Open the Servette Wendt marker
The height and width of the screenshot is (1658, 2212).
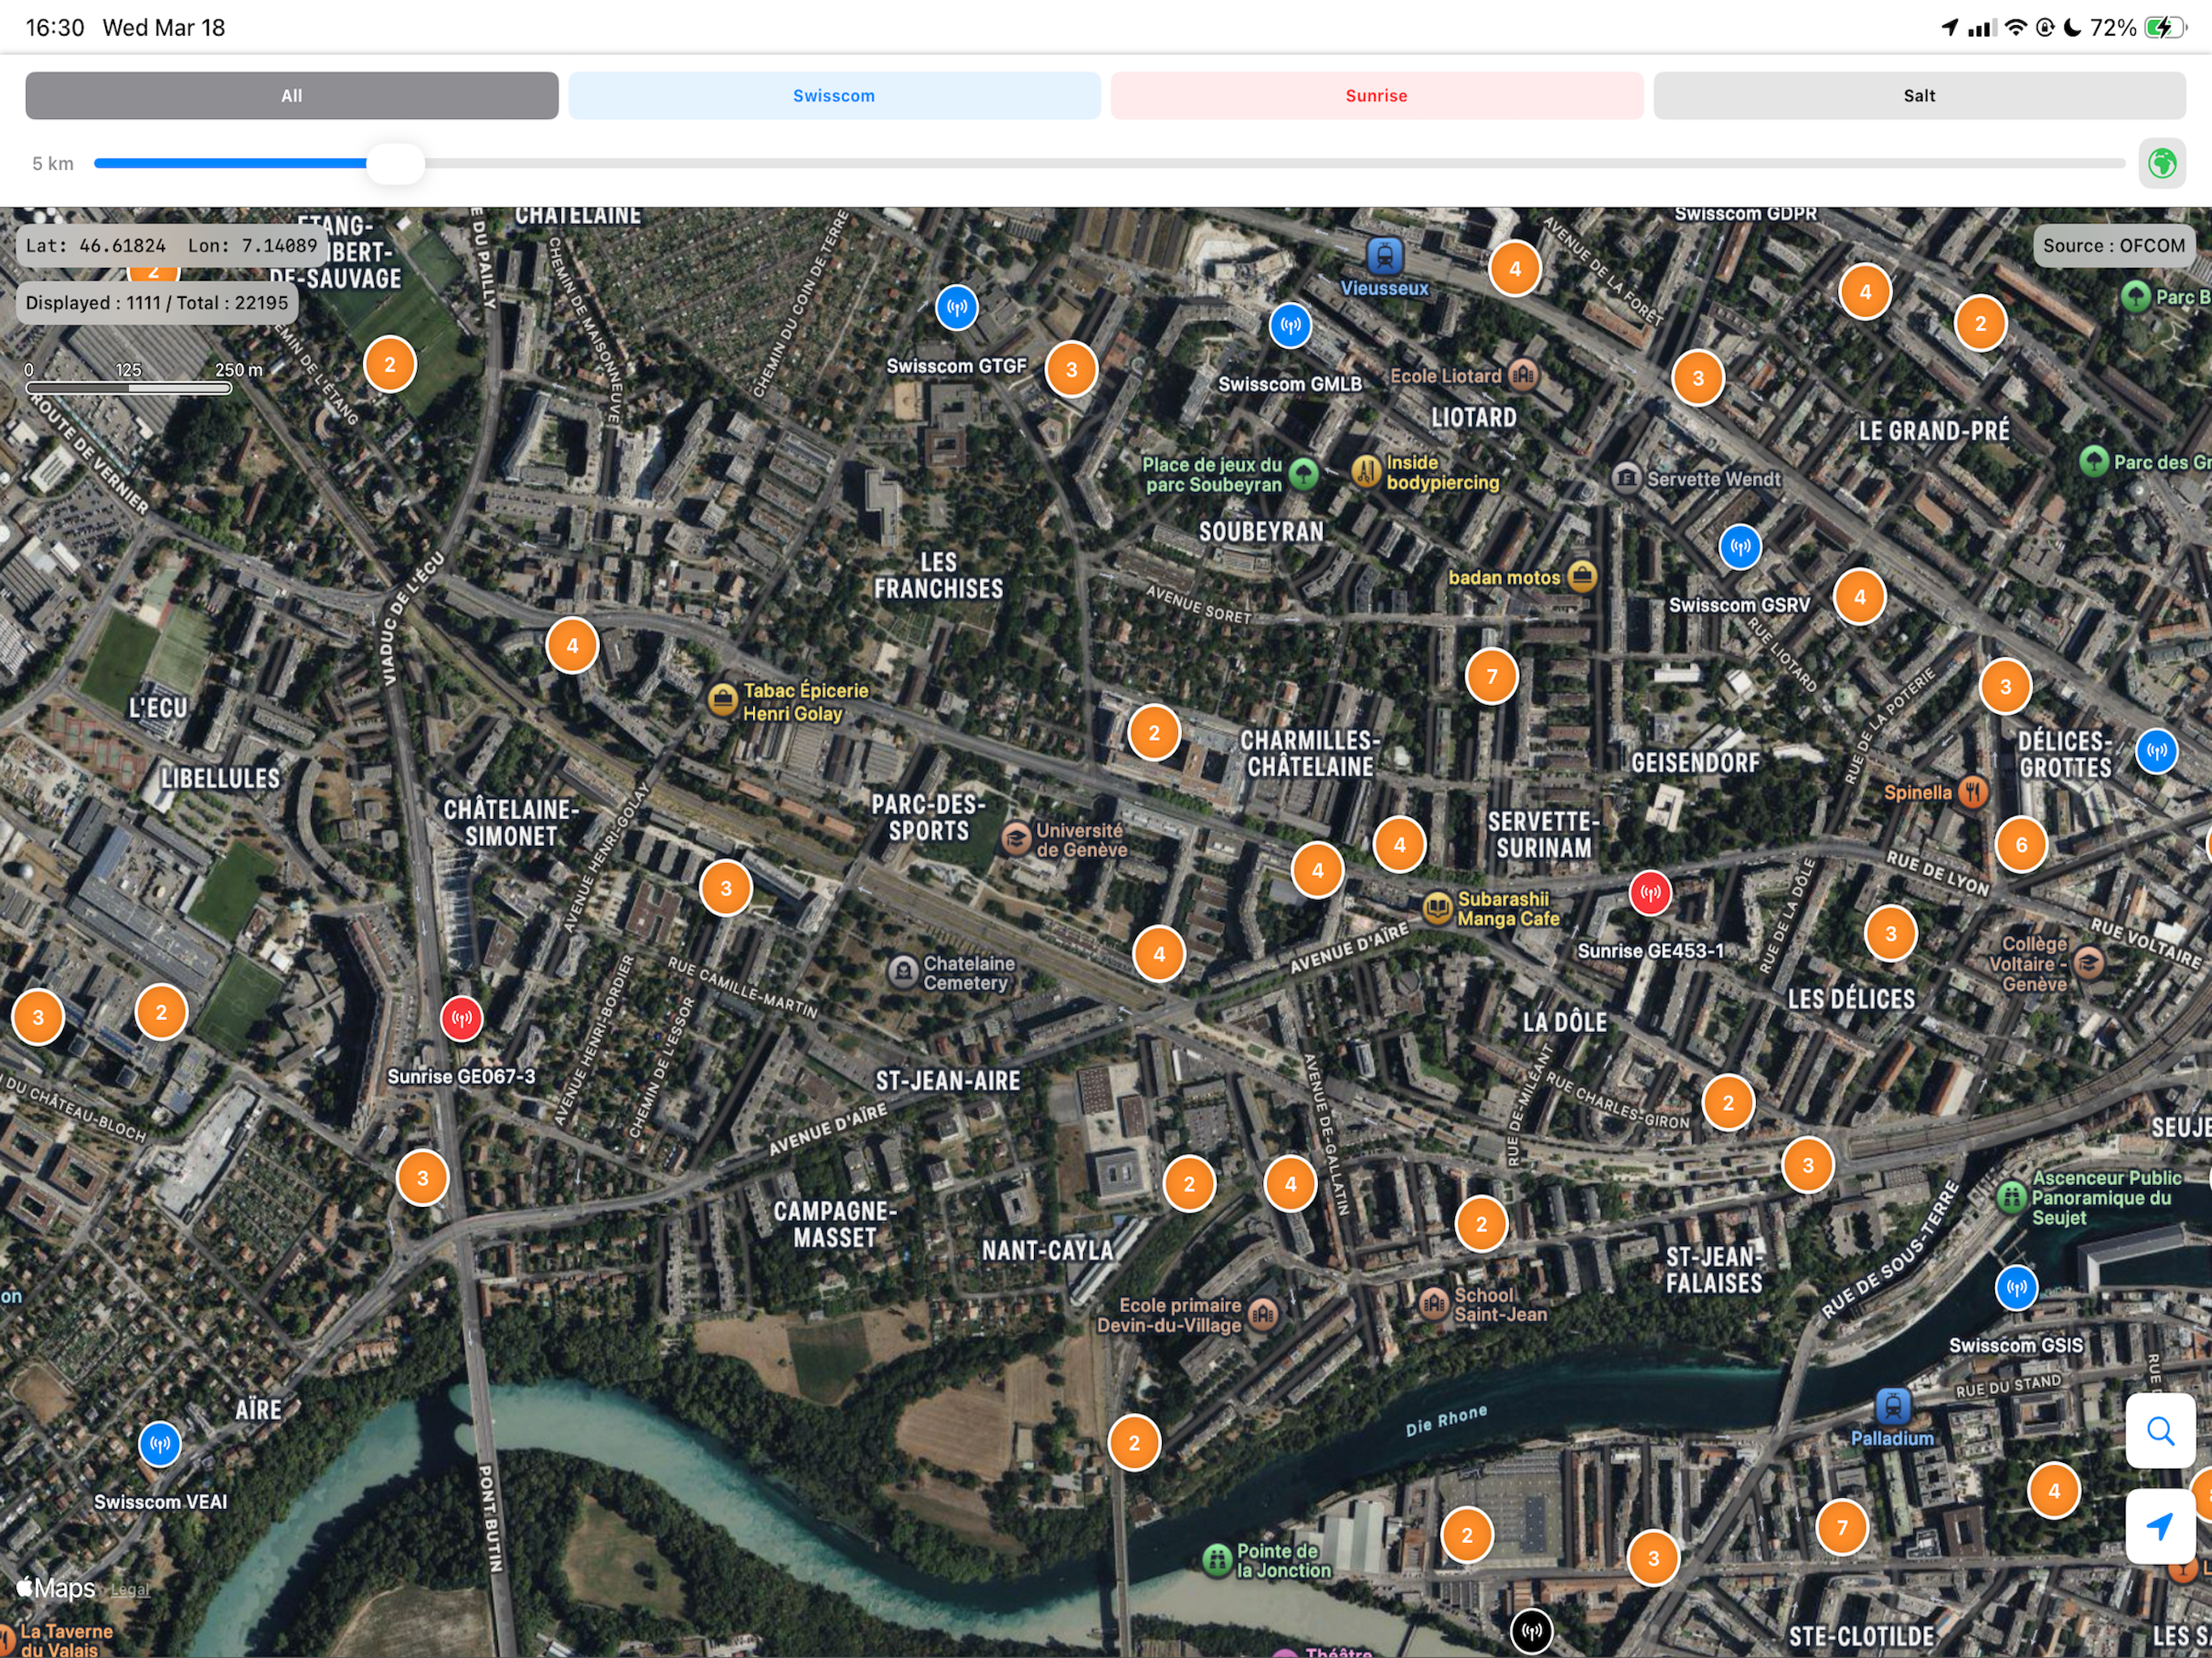coord(1627,478)
